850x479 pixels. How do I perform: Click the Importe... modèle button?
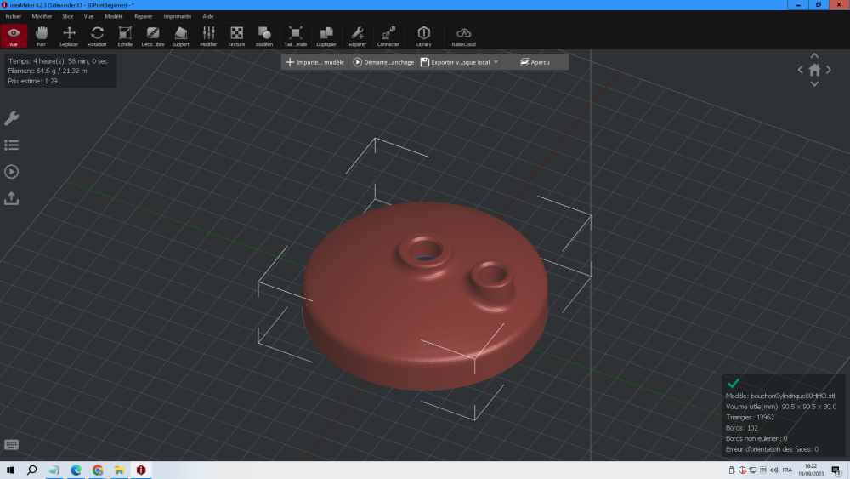pyautogui.click(x=315, y=62)
